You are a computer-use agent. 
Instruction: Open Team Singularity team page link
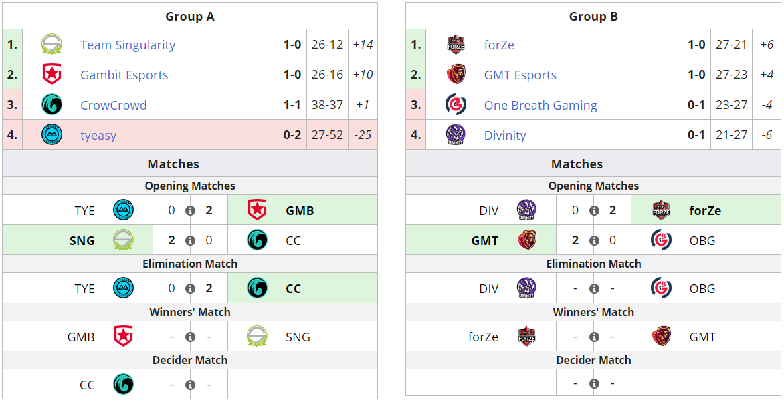click(x=128, y=45)
